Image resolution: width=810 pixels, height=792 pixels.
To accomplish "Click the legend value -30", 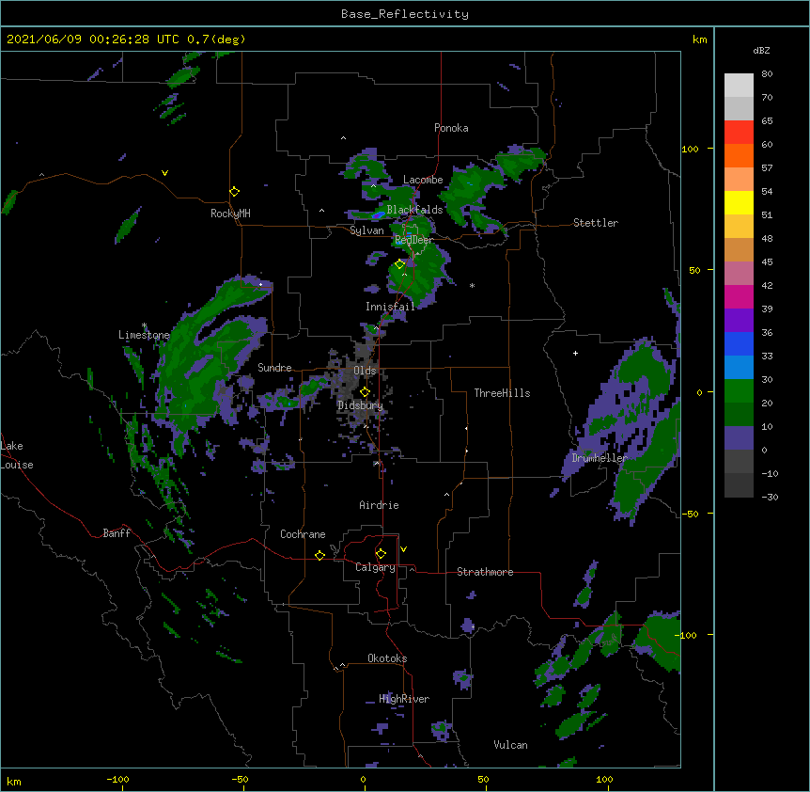I will (770, 498).
